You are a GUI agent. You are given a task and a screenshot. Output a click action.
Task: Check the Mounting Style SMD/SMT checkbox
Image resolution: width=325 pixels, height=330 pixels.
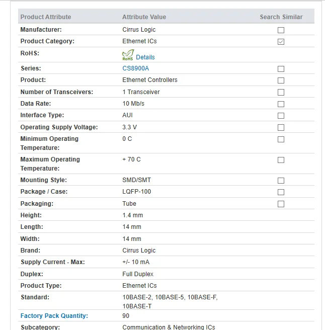click(x=281, y=181)
